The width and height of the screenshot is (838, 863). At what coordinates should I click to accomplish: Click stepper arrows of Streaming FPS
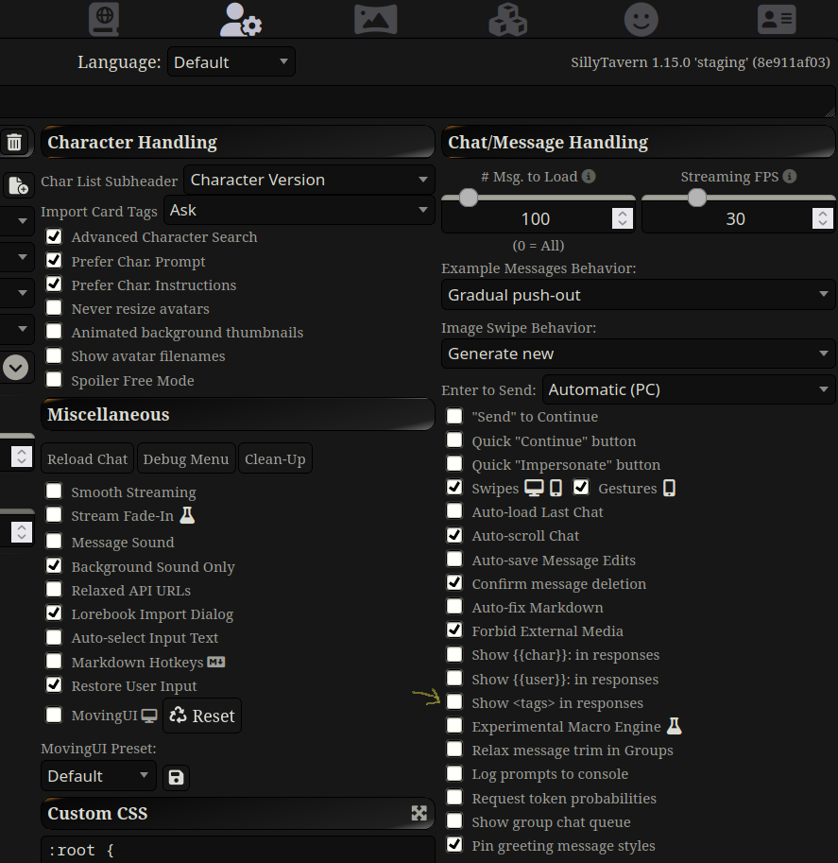pyautogui.click(x=823, y=218)
